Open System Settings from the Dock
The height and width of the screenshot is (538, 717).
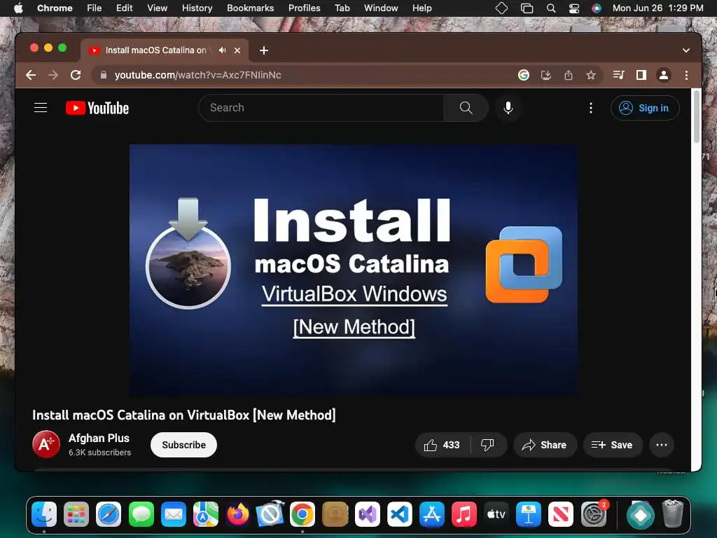tap(594, 515)
